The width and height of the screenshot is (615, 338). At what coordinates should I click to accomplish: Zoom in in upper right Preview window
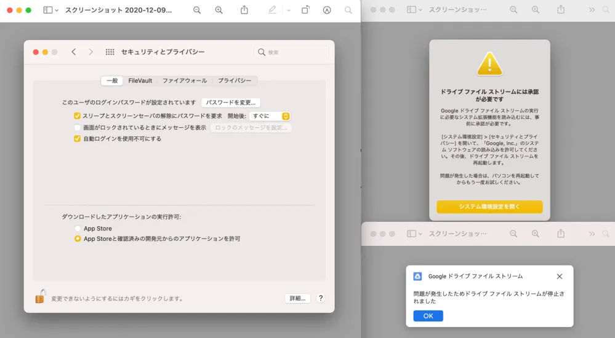[x=536, y=10]
